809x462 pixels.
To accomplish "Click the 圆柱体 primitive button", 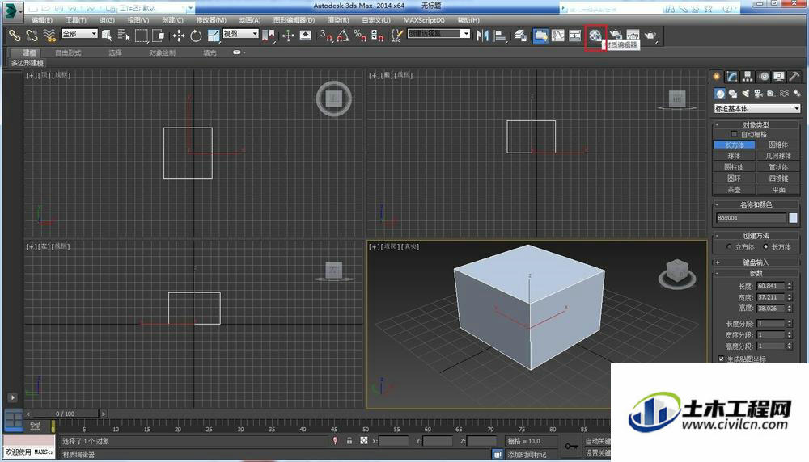I will [x=735, y=167].
